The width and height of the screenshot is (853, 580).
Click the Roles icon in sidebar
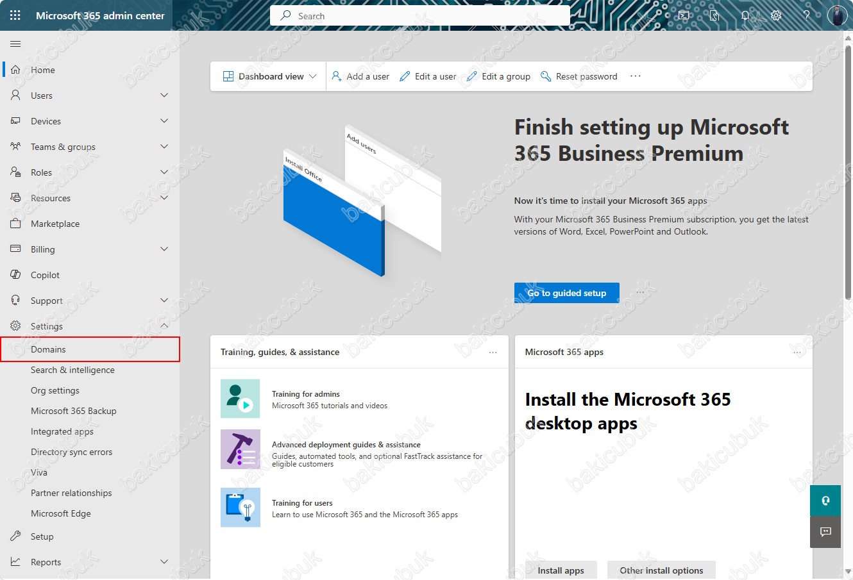(15, 172)
